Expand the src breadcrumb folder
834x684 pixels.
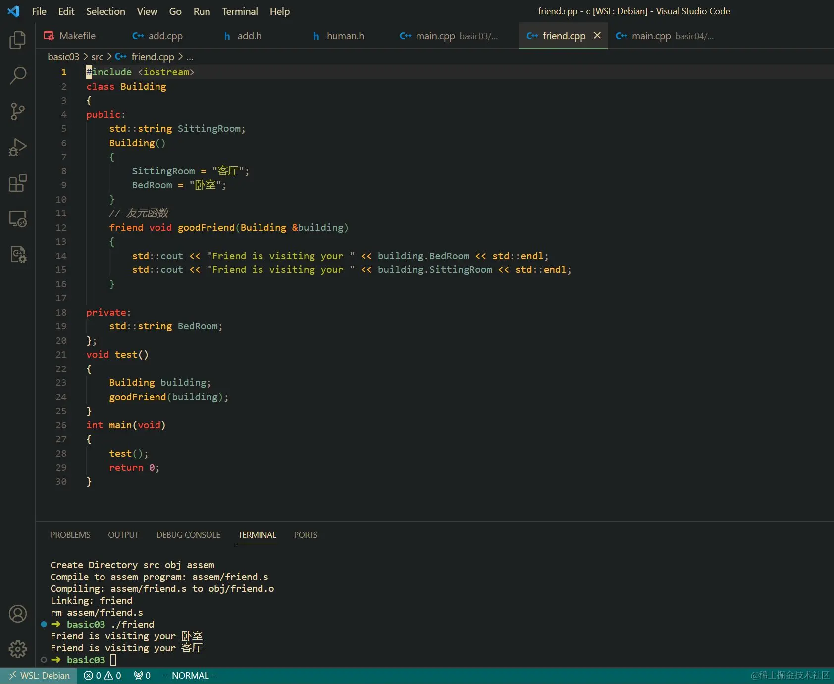[x=97, y=57]
